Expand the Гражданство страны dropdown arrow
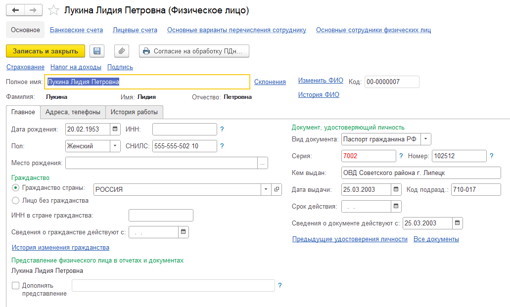 (x=266, y=189)
